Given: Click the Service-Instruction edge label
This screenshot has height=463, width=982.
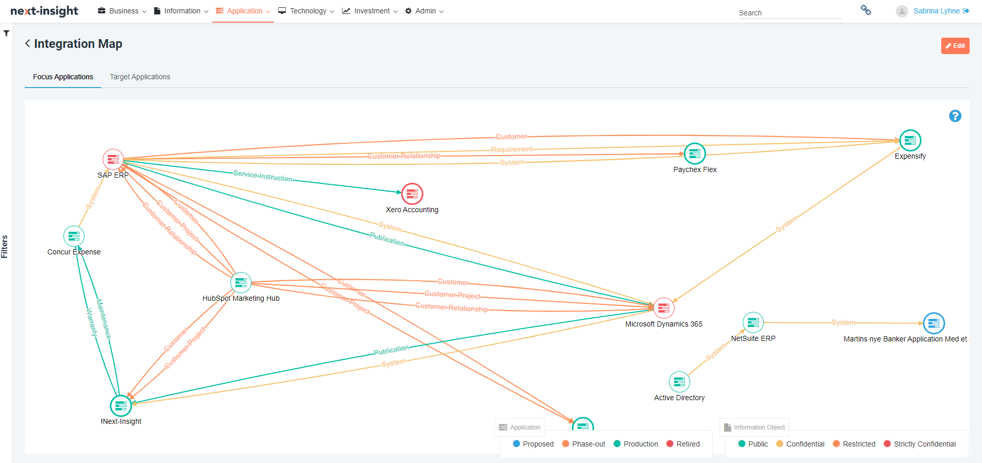Looking at the screenshot, I should (x=263, y=176).
